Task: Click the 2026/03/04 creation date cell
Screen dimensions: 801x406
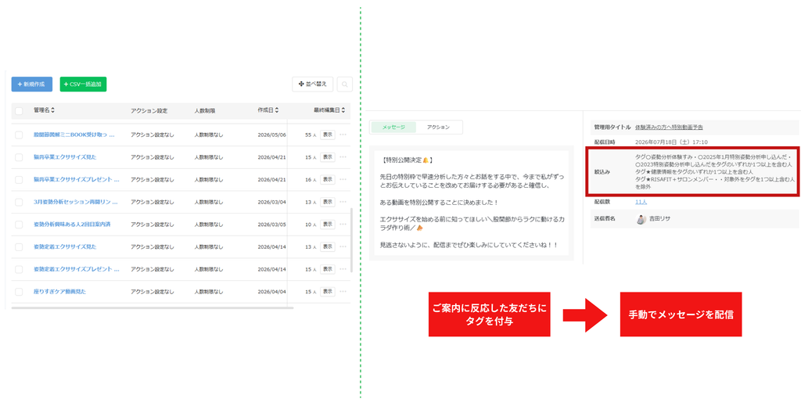Action: [x=271, y=203]
